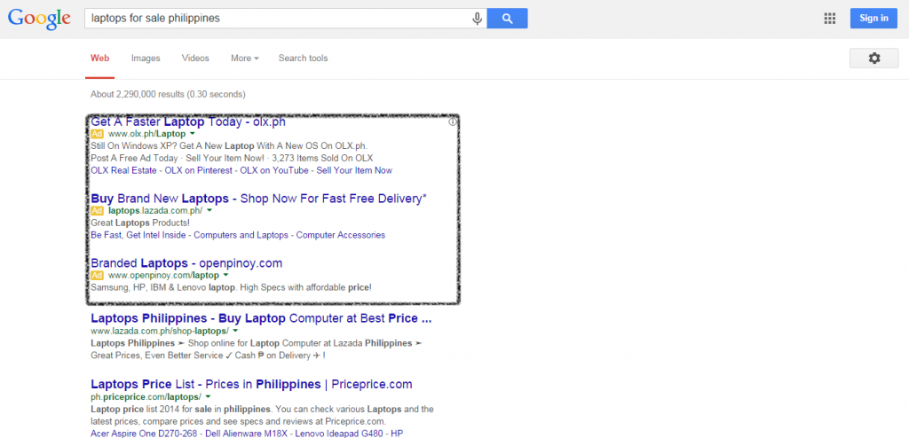The image size is (909, 438).
Task: Open the Buy Brand New Laptops ad
Action: (258, 199)
